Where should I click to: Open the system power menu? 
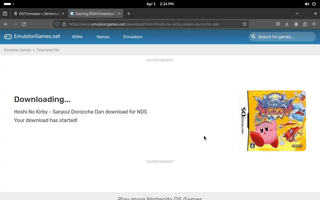point(314,4)
